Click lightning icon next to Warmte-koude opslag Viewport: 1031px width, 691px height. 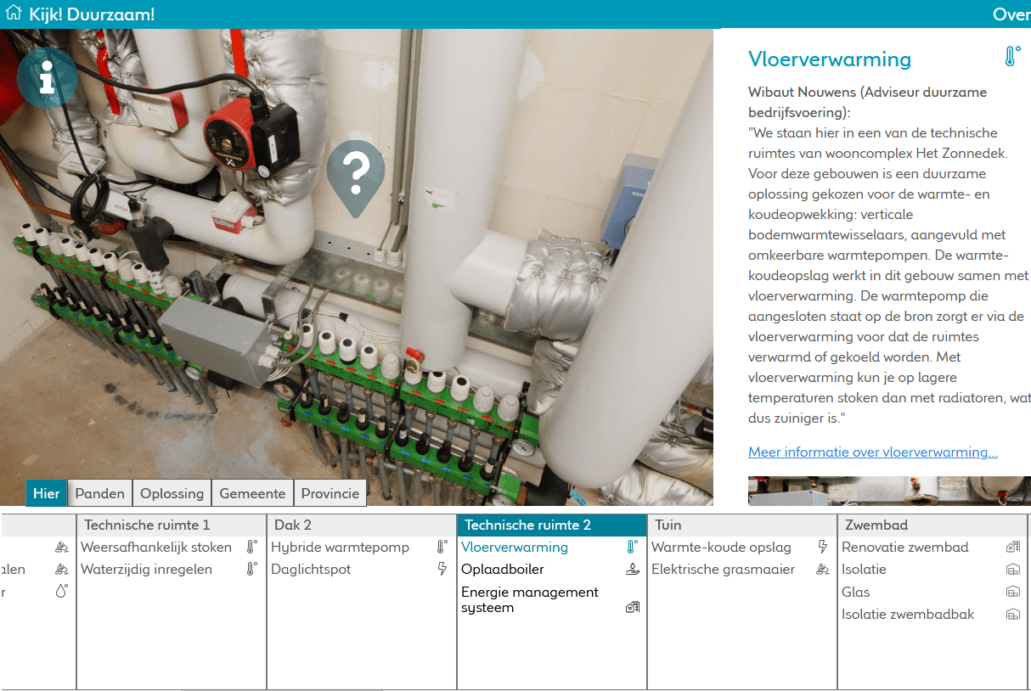tap(822, 548)
